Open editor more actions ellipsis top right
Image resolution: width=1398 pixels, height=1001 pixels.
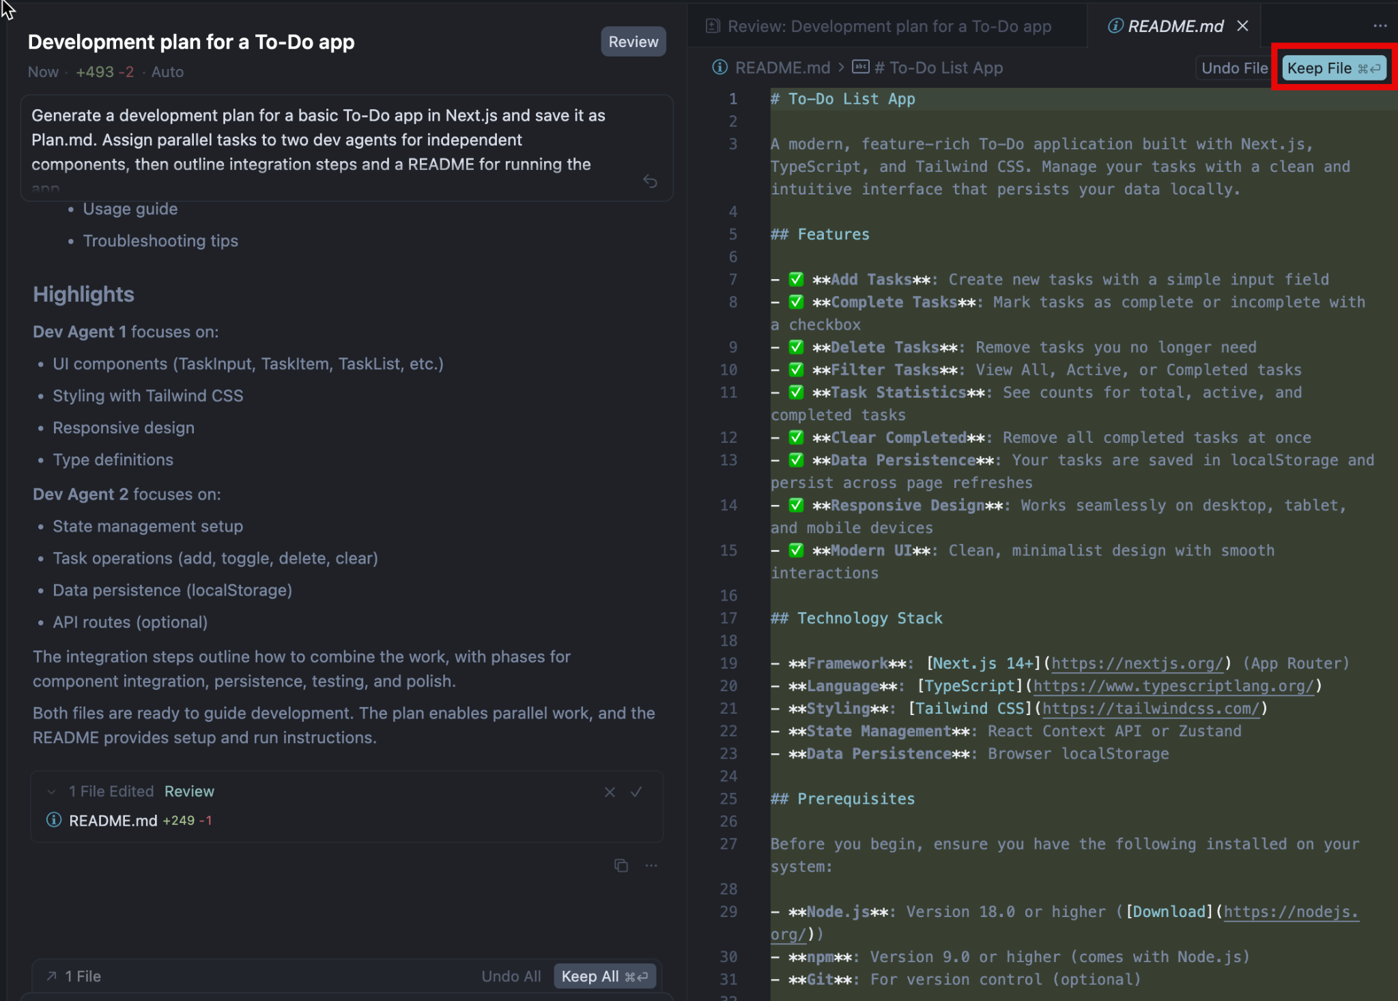tap(1380, 26)
